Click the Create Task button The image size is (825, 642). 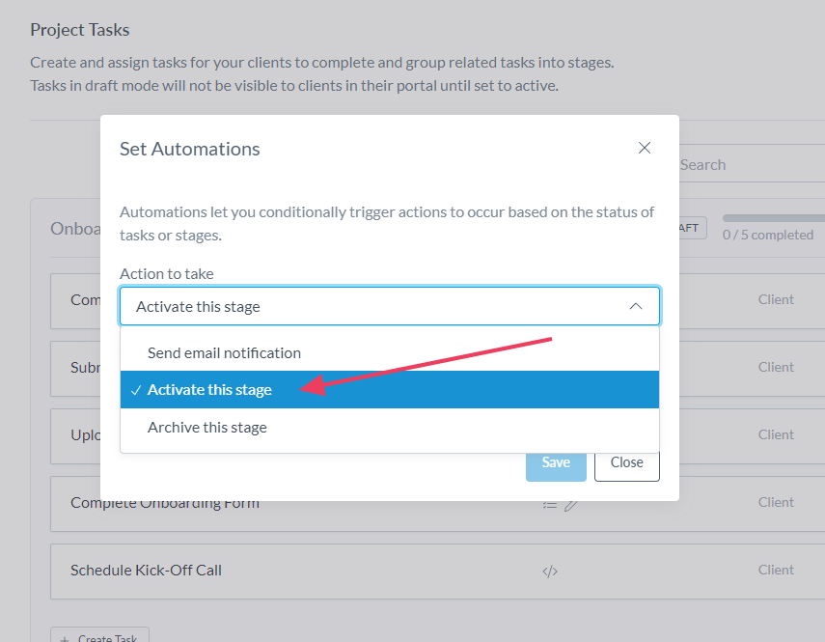(x=99, y=637)
